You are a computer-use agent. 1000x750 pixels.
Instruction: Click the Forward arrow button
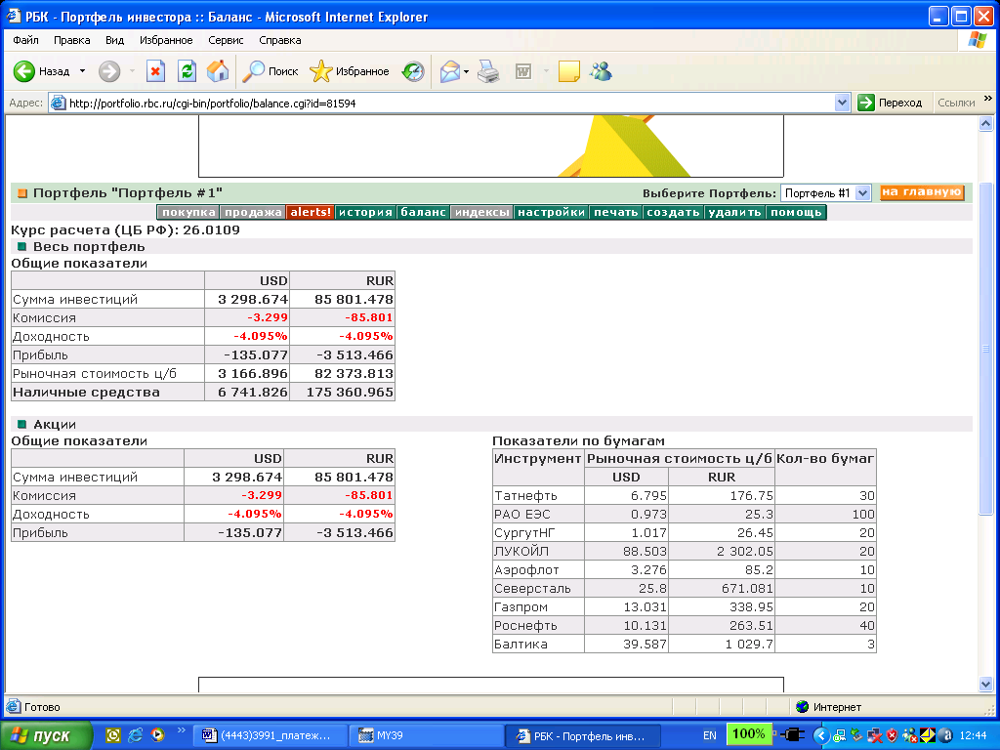109,71
